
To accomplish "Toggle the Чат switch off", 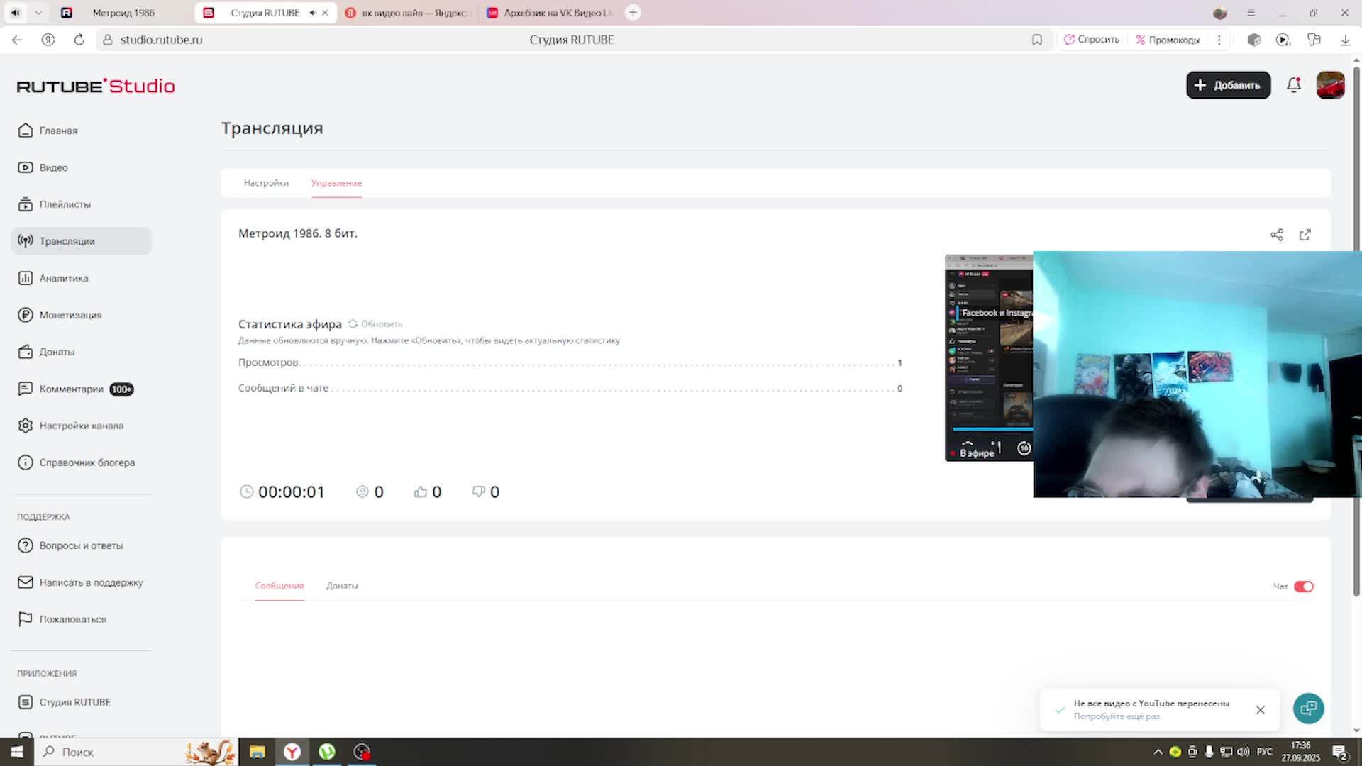I will point(1304,587).
